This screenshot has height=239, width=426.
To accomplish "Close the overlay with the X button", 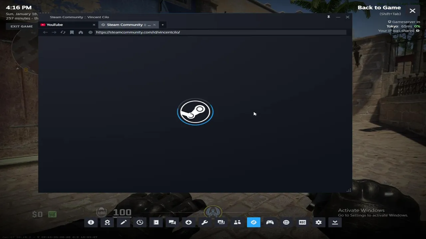I will [412, 11].
